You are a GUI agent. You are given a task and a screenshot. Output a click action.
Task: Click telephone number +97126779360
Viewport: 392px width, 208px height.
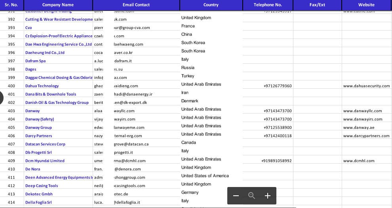click(278, 86)
